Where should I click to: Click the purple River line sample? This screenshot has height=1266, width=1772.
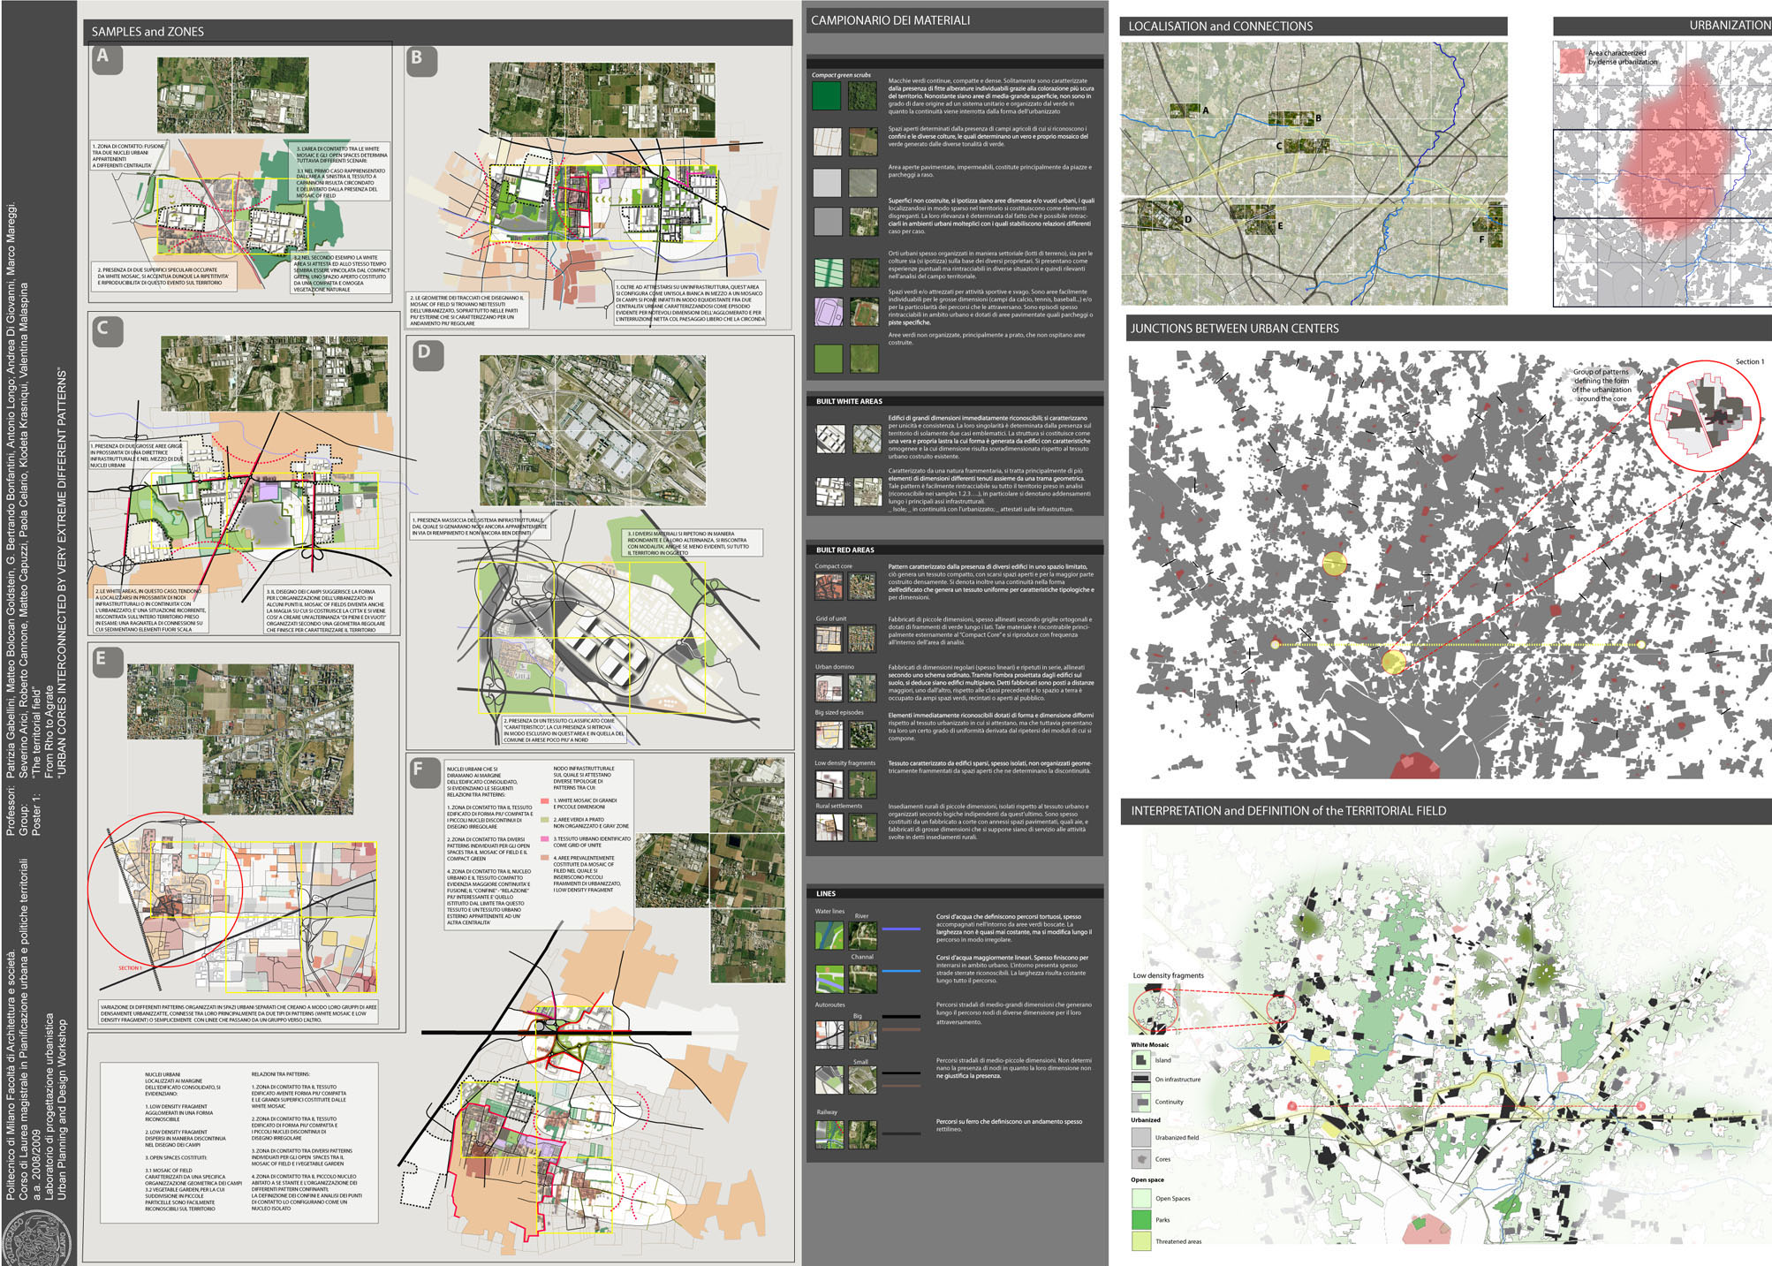(901, 929)
